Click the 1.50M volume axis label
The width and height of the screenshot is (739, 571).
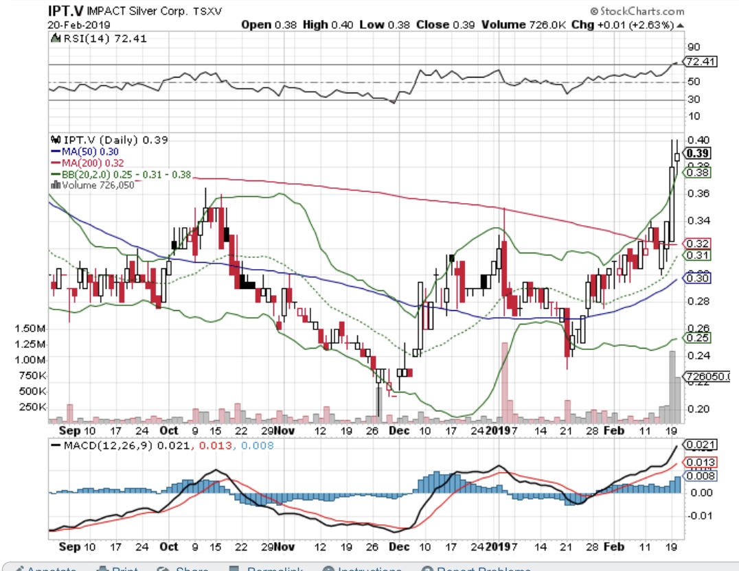(30, 328)
